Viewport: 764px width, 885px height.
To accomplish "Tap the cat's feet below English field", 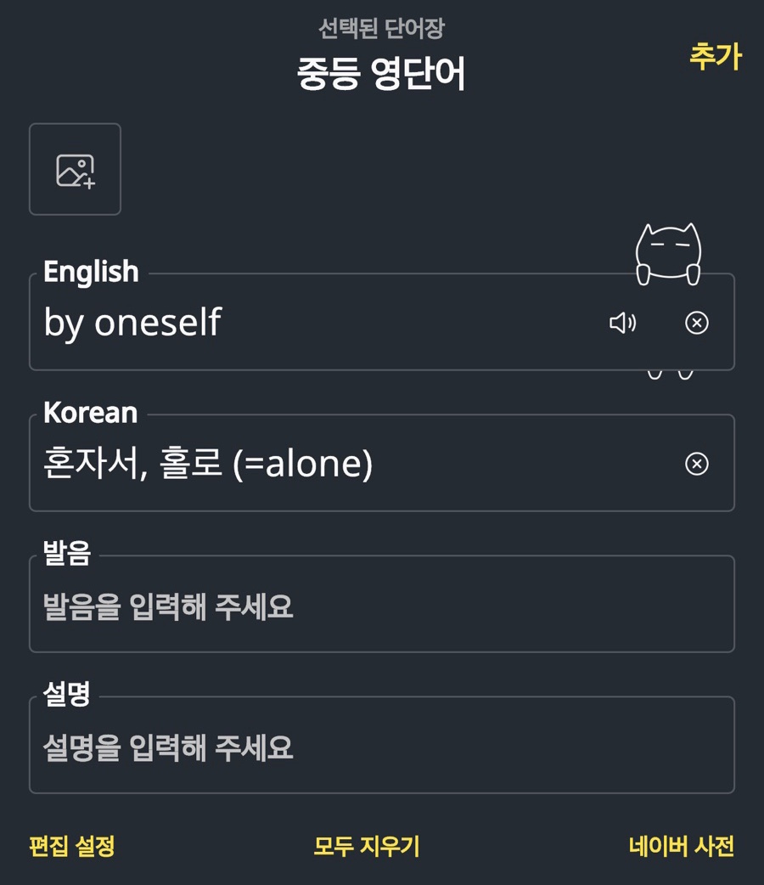I will point(670,375).
